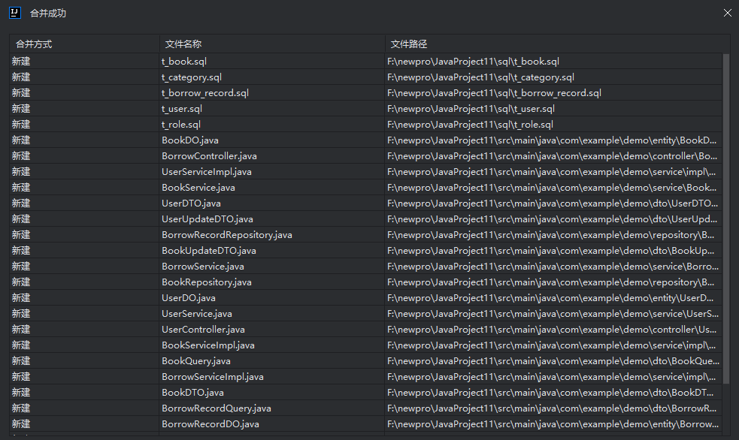This screenshot has width=739, height=440.
Task: Click the IntelliJ IDEA logo icon
Action: [15, 13]
